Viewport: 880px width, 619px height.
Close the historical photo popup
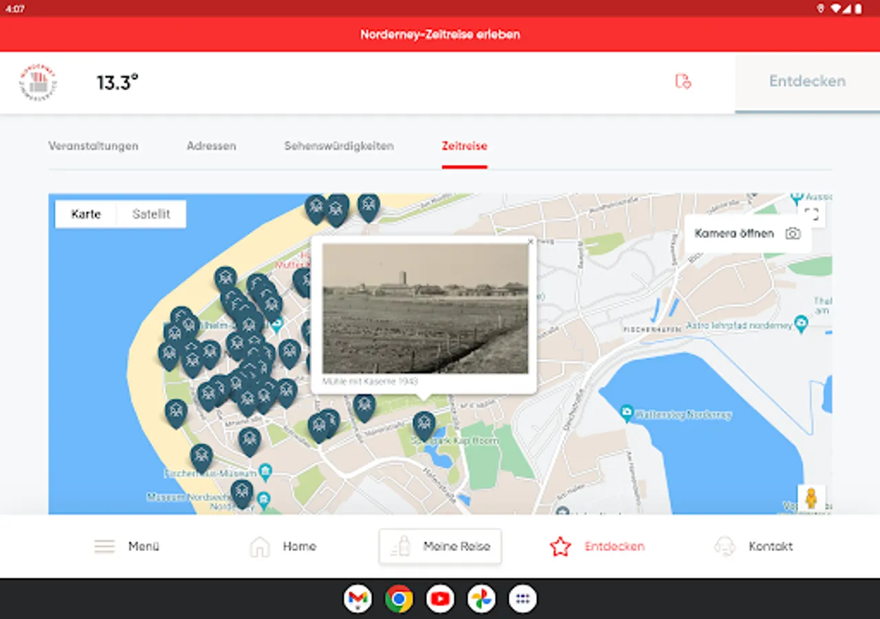pos(530,241)
